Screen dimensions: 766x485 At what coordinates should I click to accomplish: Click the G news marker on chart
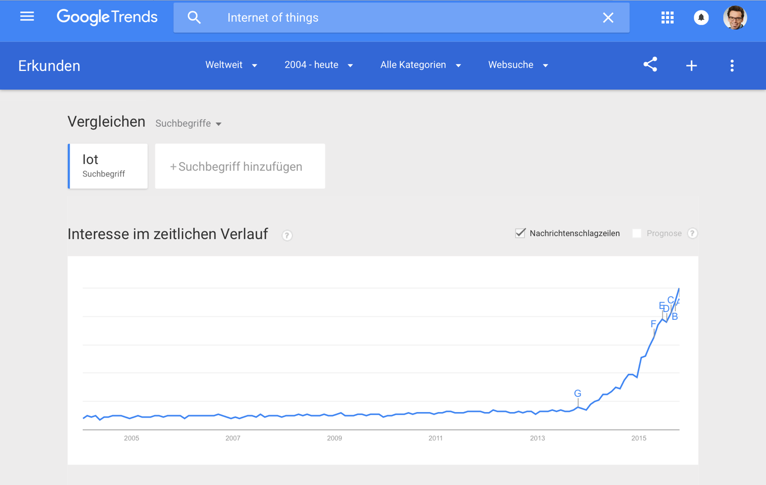point(577,394)
